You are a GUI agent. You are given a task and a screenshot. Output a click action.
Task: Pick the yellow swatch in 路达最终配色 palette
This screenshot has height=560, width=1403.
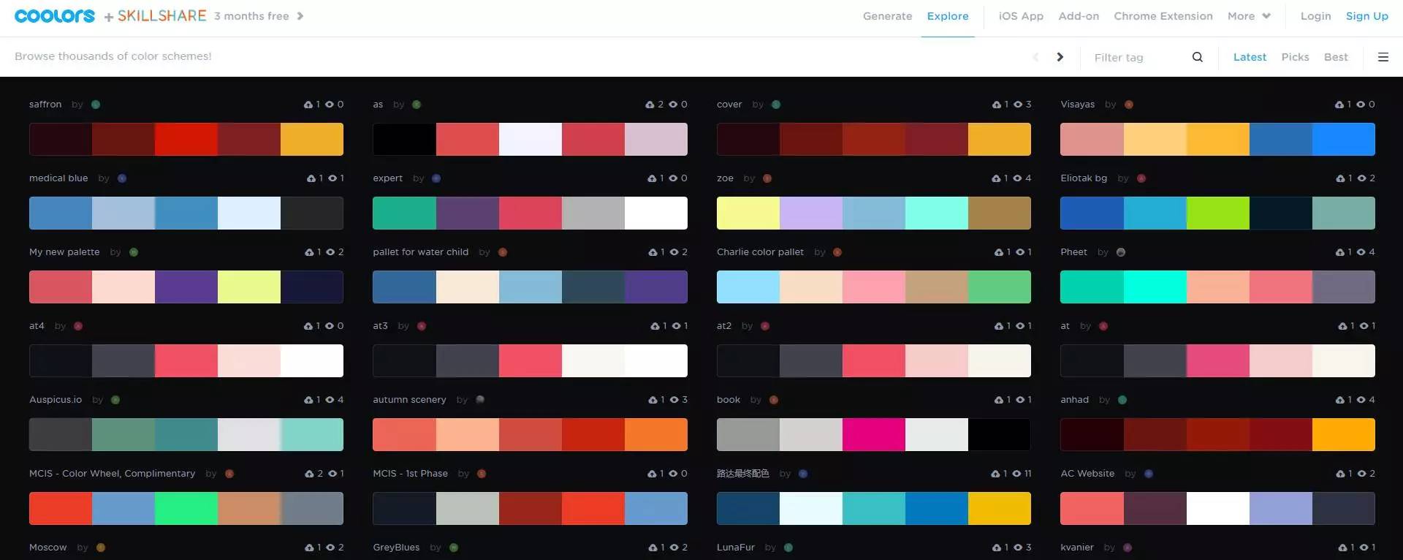(x=1000, y=508)
